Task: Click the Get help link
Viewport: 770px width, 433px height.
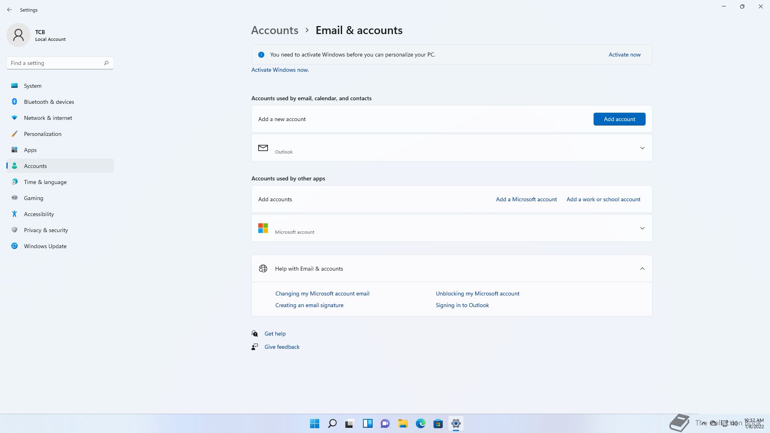Action: pos(275,334)
